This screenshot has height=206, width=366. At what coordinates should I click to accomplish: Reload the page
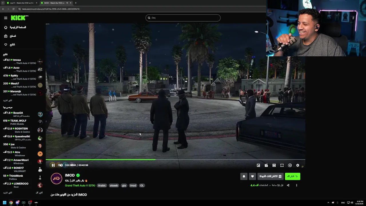(x=13, y=9)
